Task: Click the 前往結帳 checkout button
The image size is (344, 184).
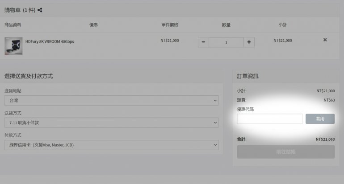Action: point(285,152)
